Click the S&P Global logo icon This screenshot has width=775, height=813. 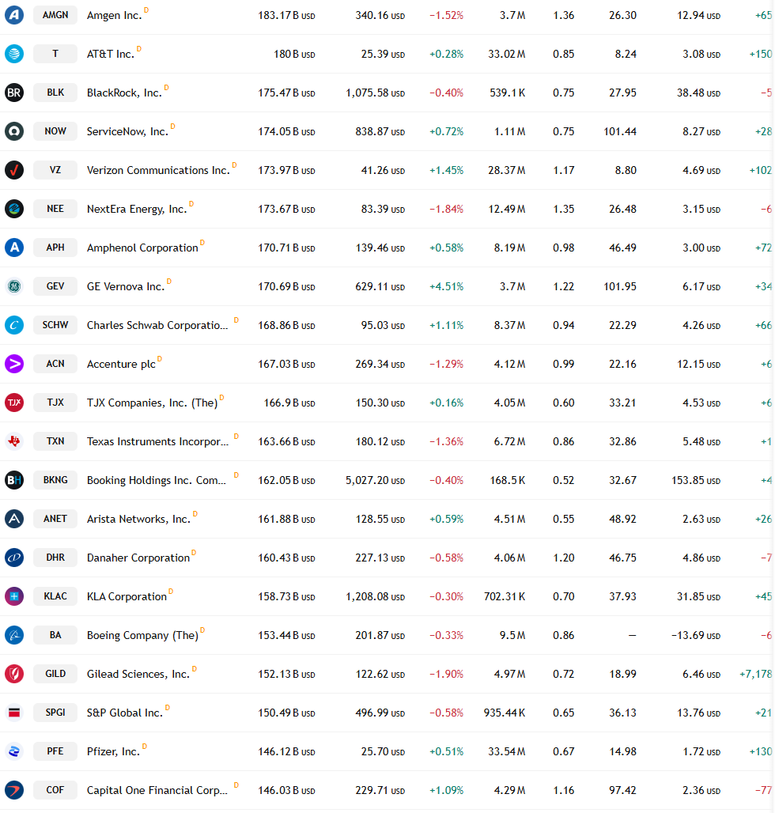click(x=14, y=713)
